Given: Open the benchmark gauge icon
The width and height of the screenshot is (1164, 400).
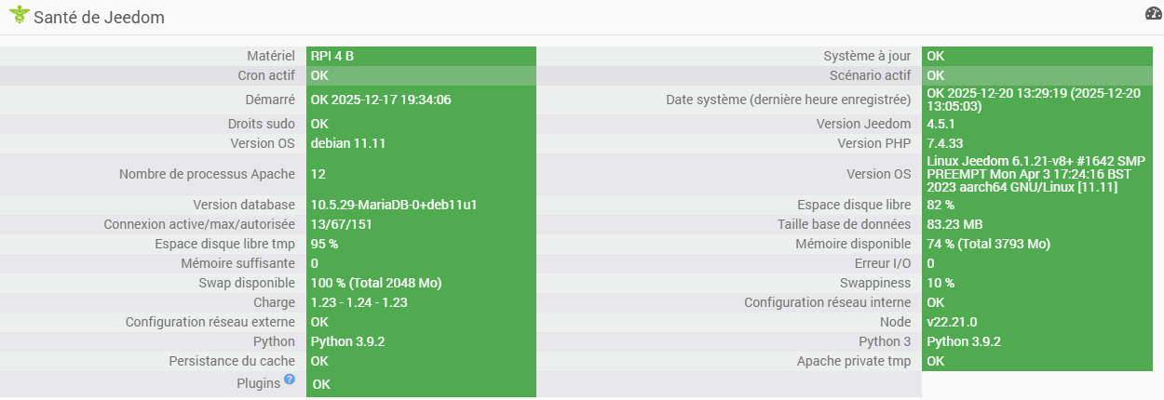Looking at the screenshot, I should tap(1154, 14).
